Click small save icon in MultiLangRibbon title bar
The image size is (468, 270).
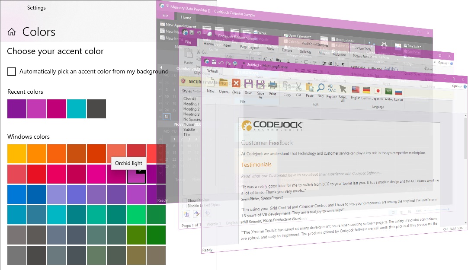coord(214,62)
